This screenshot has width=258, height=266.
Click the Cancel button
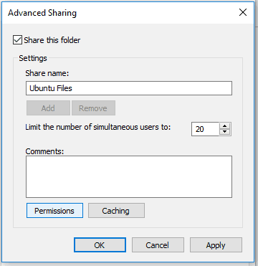click(x=158, y=244)
